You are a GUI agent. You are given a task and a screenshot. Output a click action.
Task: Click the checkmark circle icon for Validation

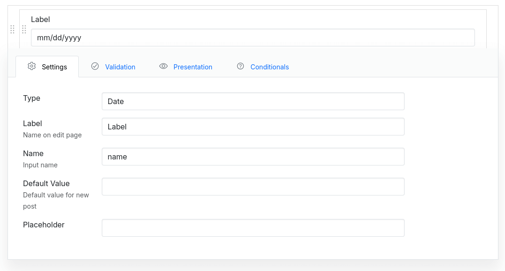coord(95,66)
